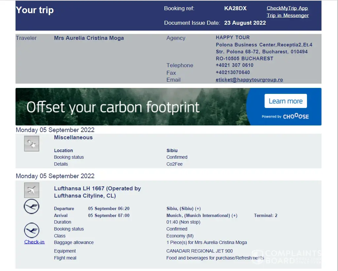338x271 pixels.
Task: Click the Miscellaneous section title
Action: (x=73, y=138)
